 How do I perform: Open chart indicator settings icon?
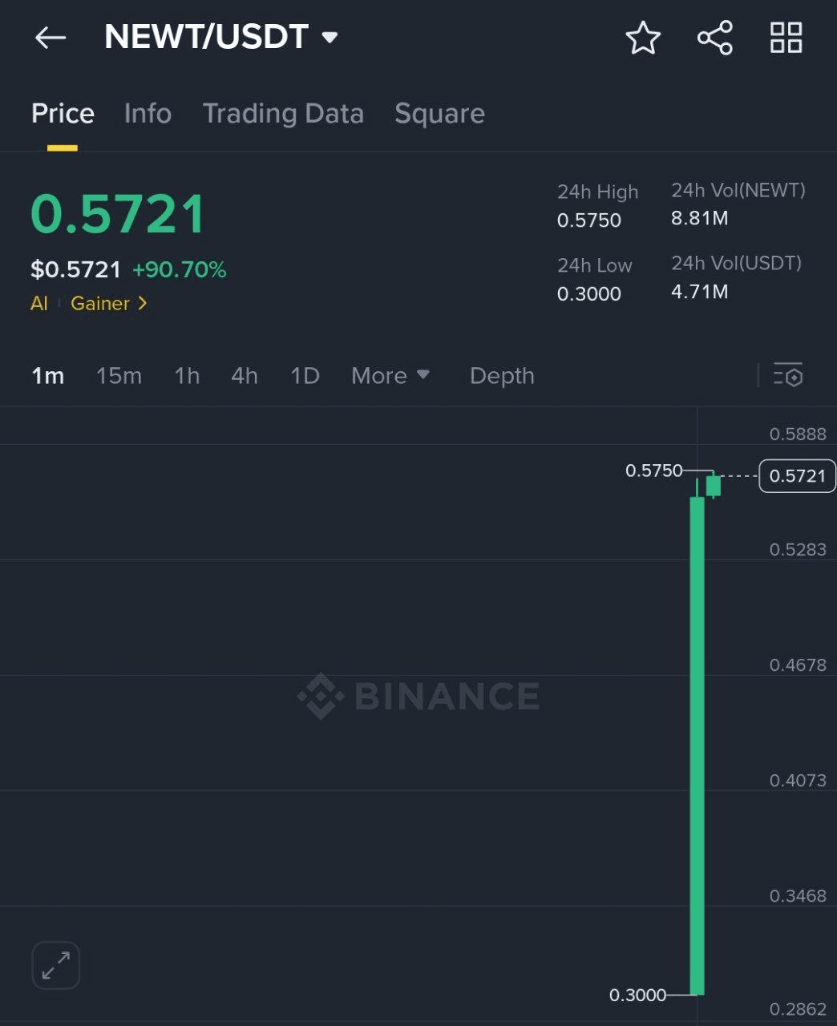(x=788, y=375)
